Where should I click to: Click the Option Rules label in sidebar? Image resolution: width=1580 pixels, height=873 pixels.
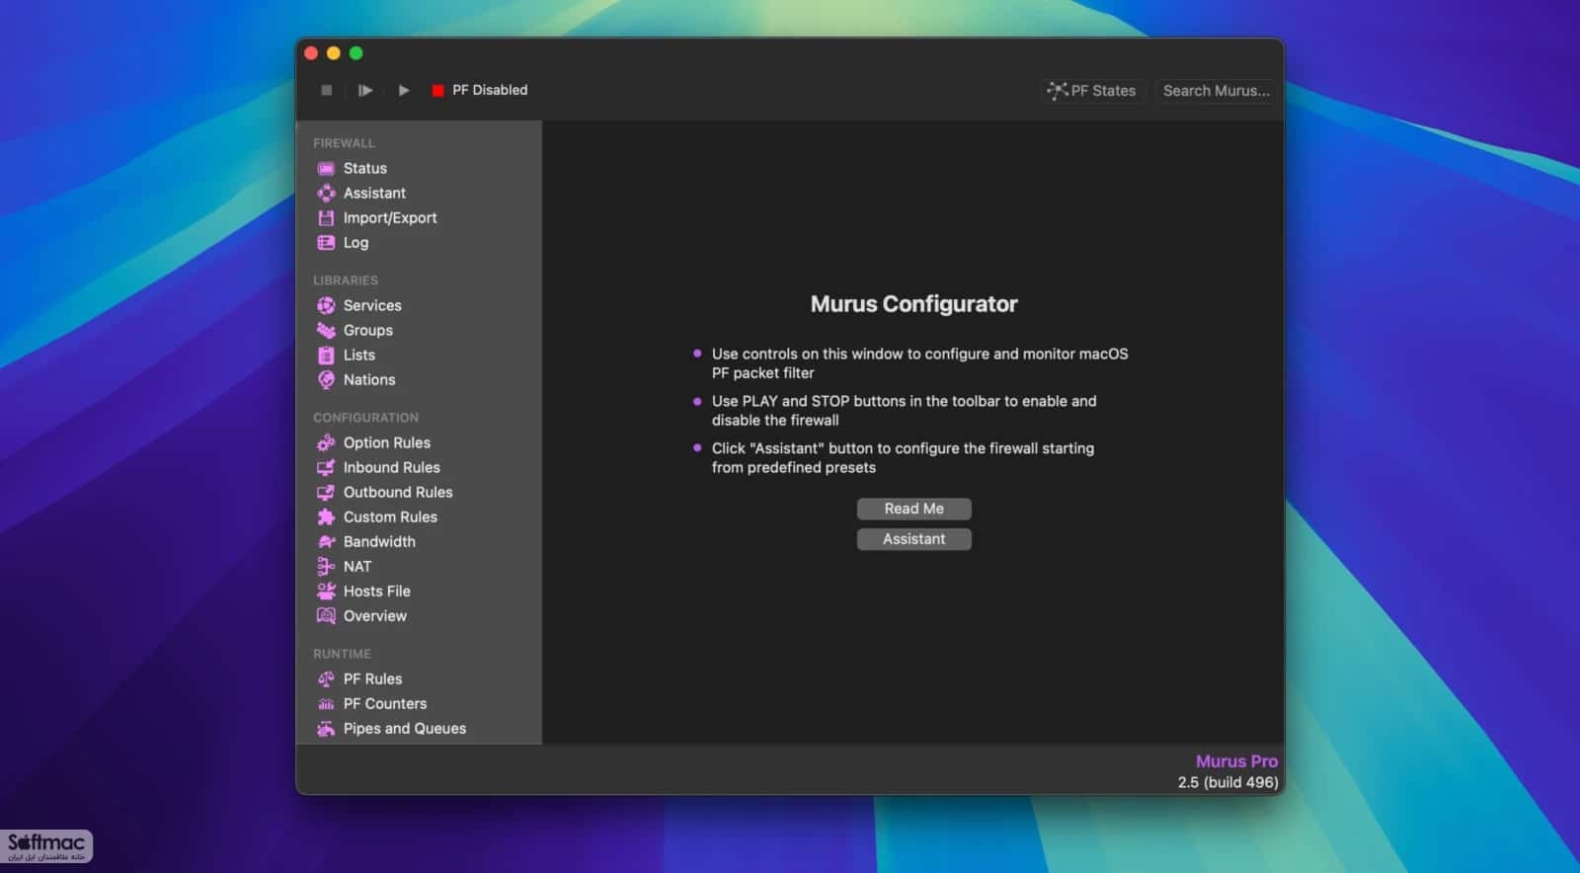[387, 443]
